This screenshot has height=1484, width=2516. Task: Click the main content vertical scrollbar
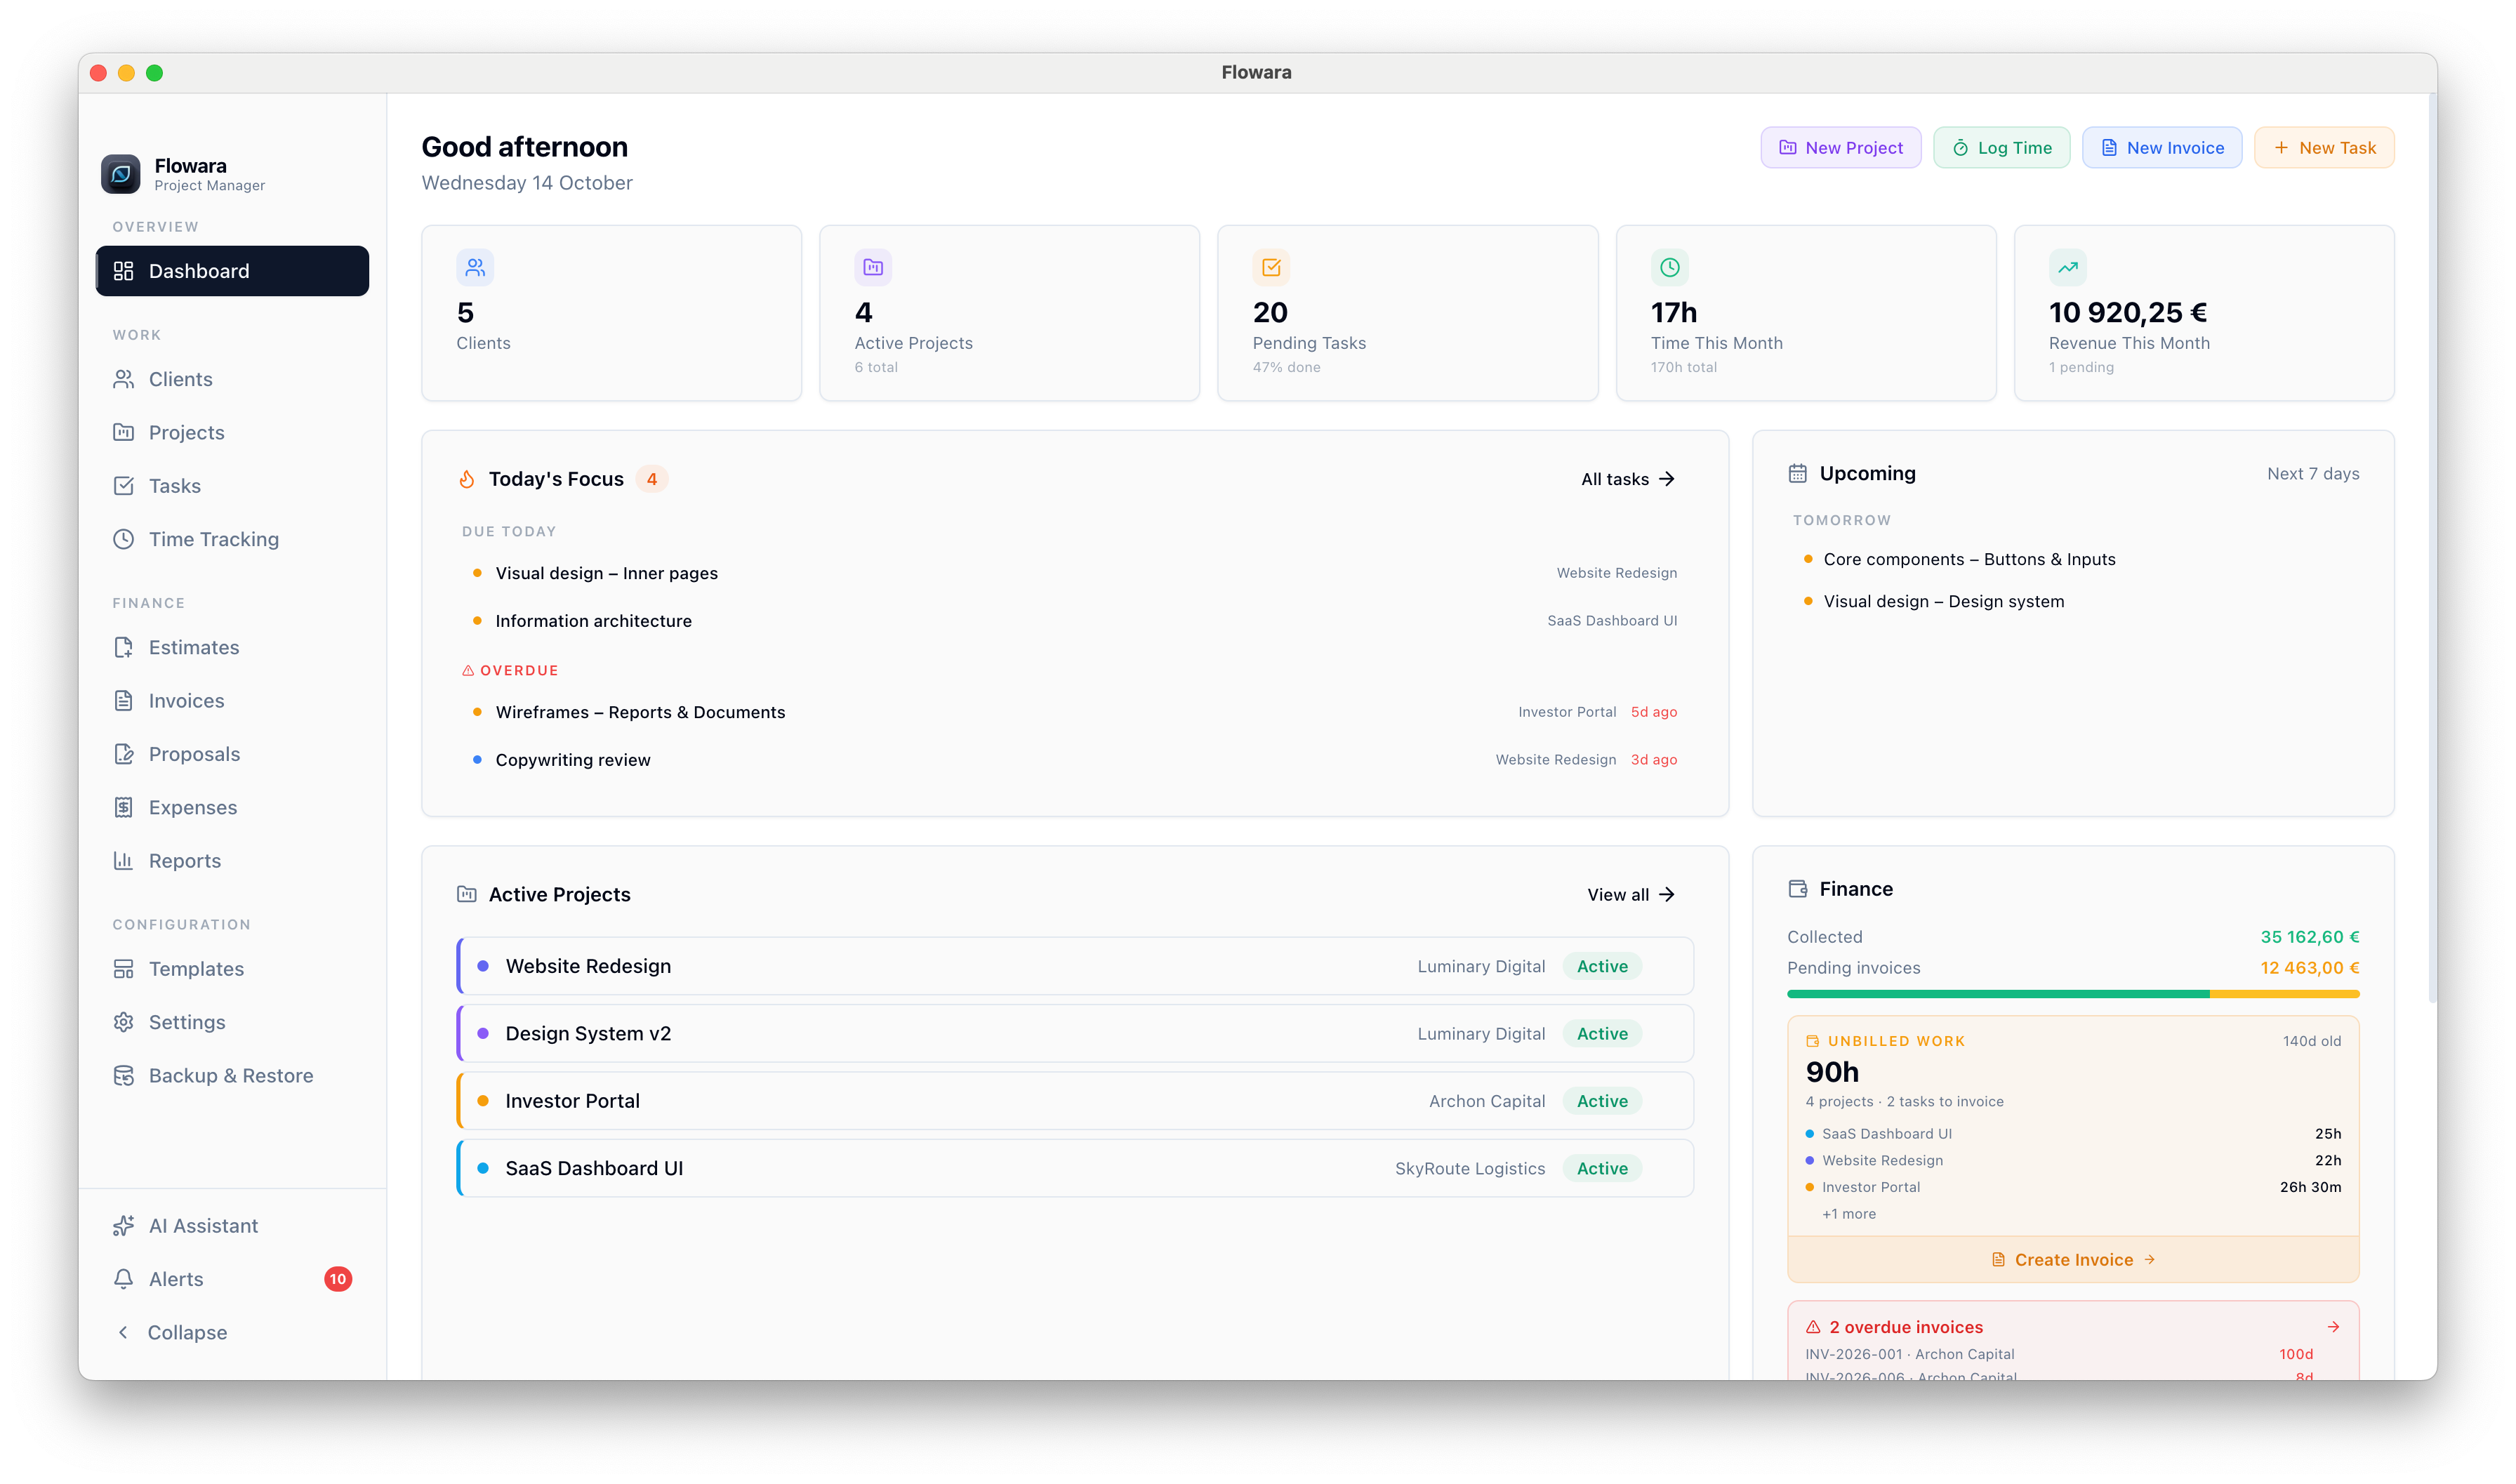[x=2432, y=550]
